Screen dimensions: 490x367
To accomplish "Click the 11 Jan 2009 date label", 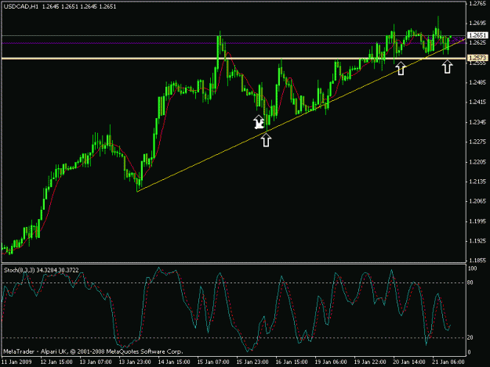I will point(17,362).
